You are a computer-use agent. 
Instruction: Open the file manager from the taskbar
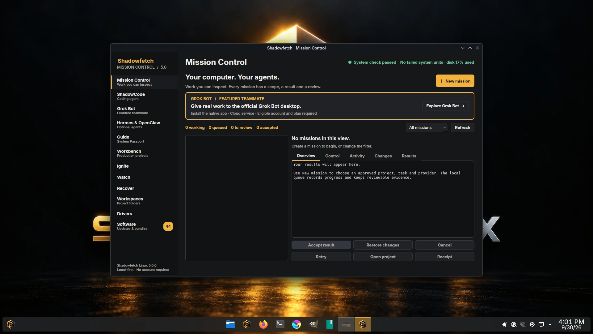[x=230, y=324]
